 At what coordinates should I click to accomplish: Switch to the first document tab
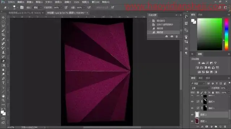(26, 13)
